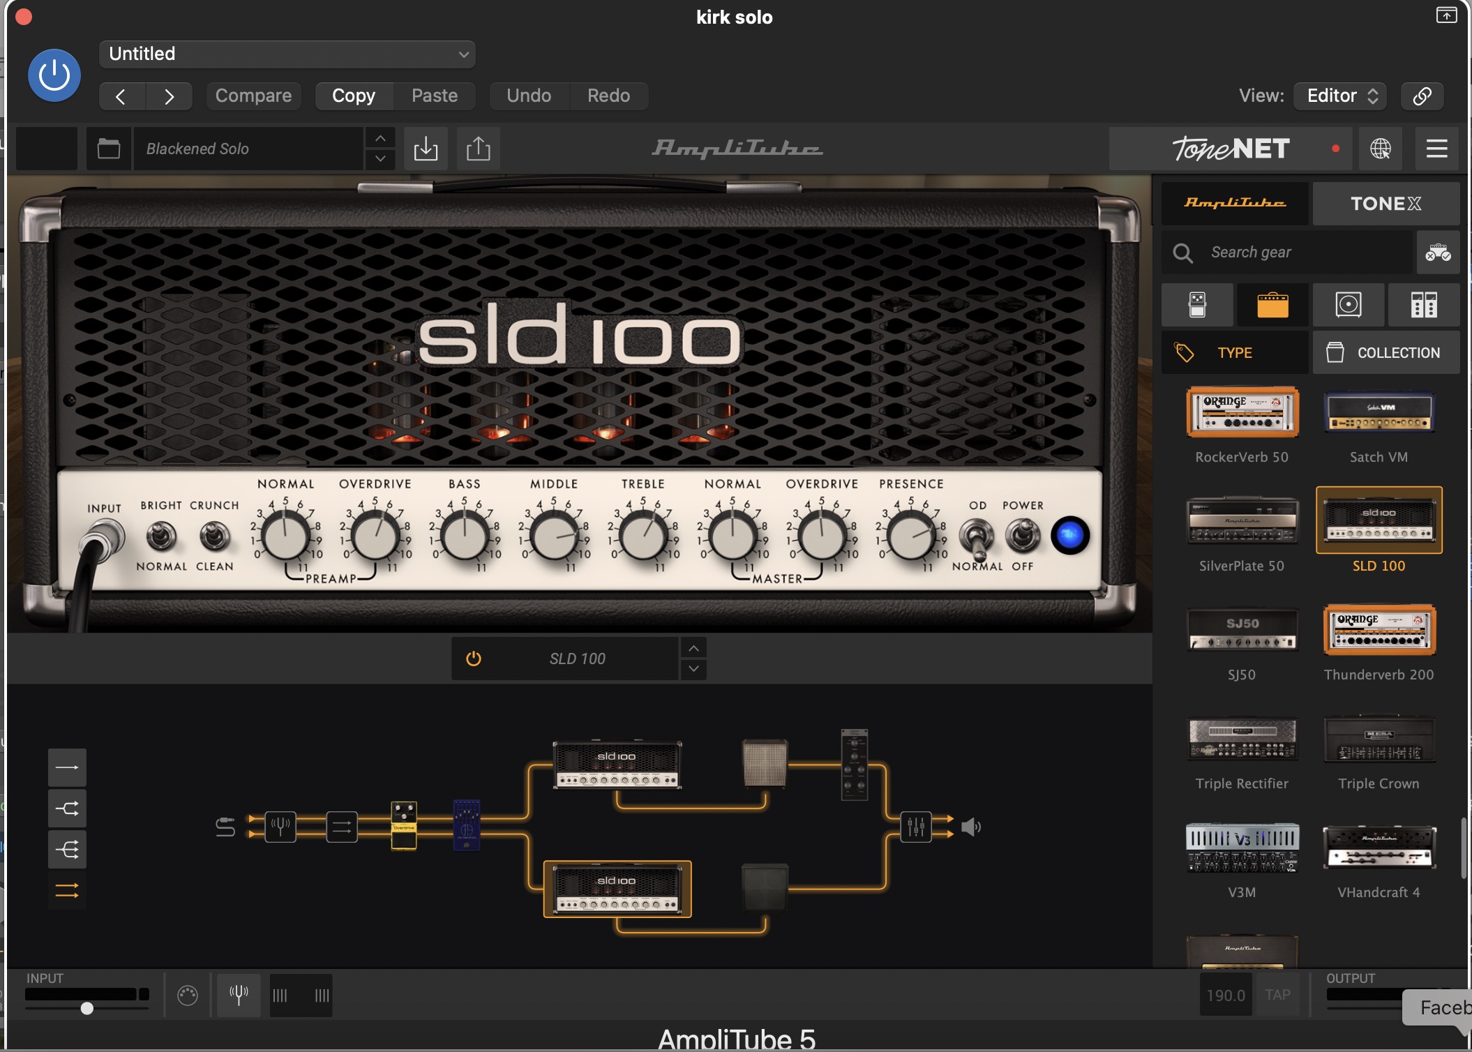This screenshot has width=1472, height=1052.
Task: Select the single serial signal routing
Action: (67, 768)
